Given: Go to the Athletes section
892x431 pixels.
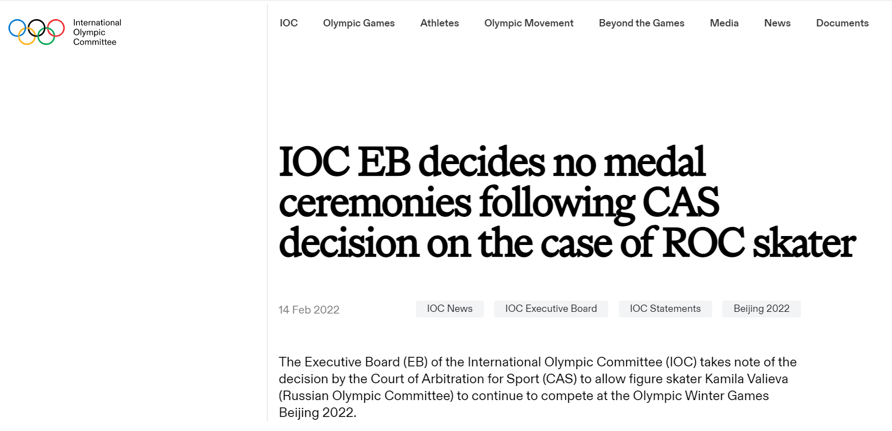Looking at the screenshot, I should point(440,23).
